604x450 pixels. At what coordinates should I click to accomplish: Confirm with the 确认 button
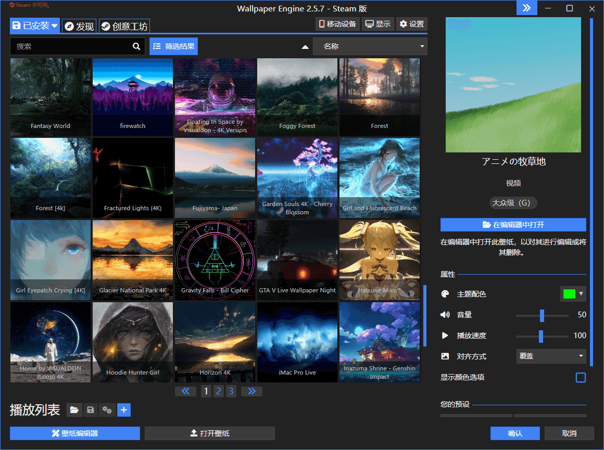click(x=515, y=433)
